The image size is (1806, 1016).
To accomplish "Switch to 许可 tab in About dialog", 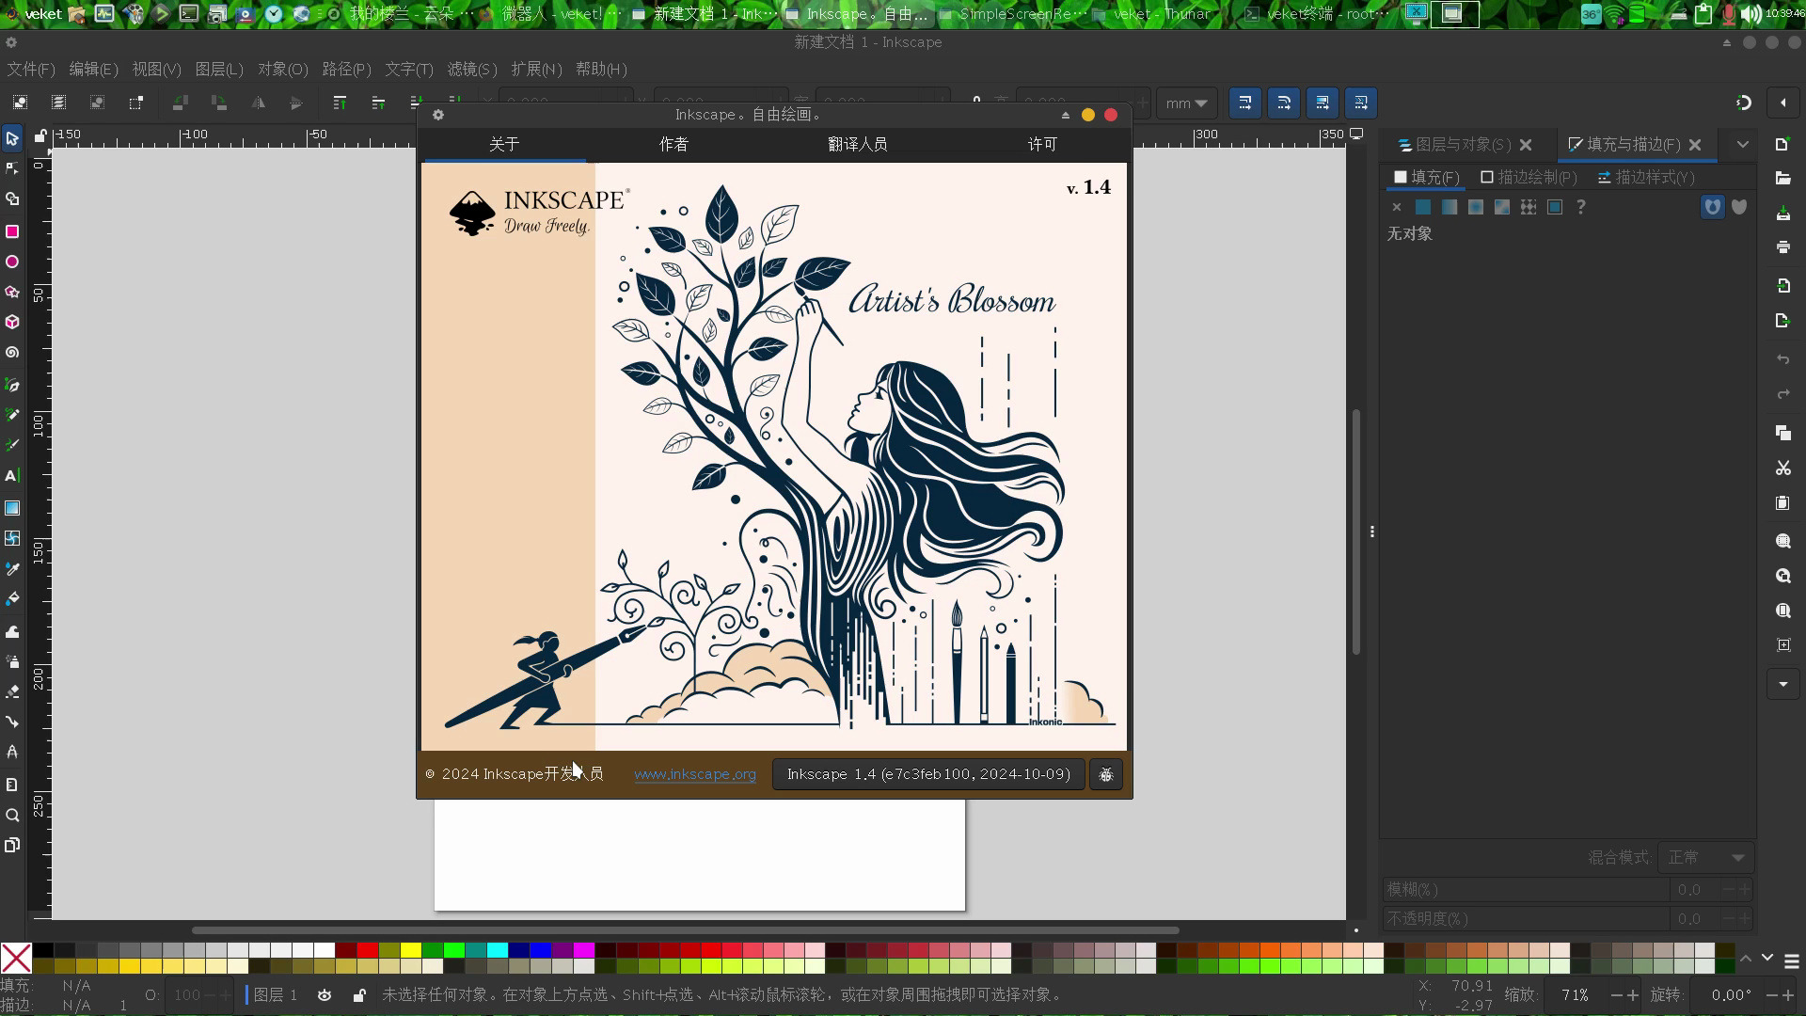I will [1042, 144].
